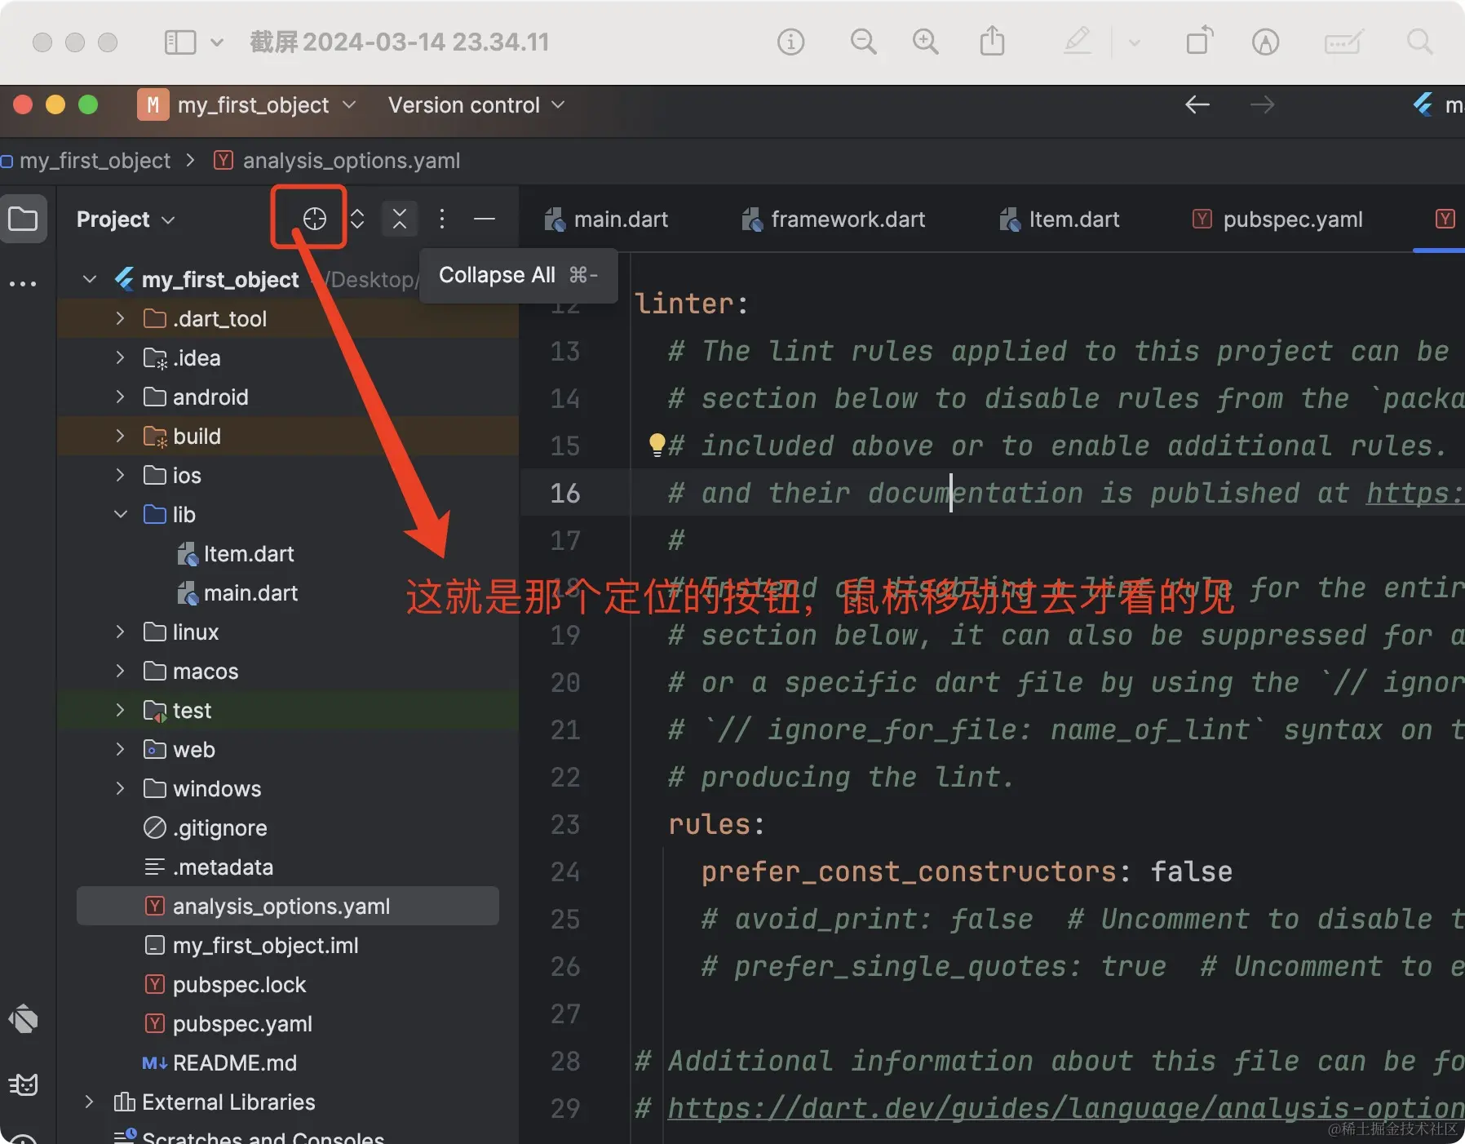Select the .metadata file
1465x1144 pixels.
point(223,867)
